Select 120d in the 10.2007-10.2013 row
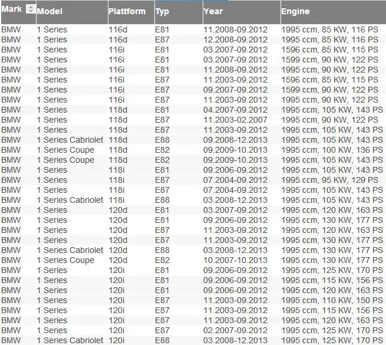This screenshot has width=386, height=345. point(118,260)
